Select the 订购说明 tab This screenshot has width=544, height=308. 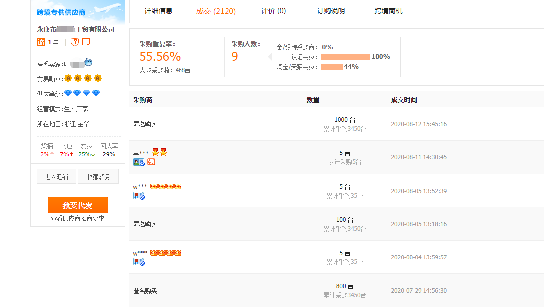331,10
